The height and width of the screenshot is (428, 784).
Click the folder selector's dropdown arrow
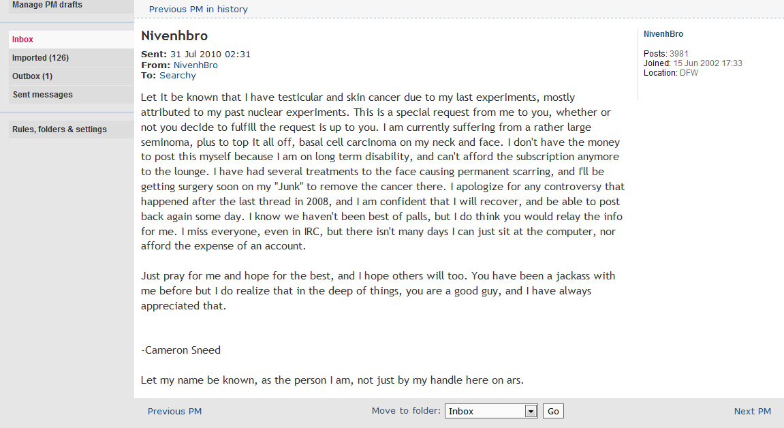(x=531, y=412)
